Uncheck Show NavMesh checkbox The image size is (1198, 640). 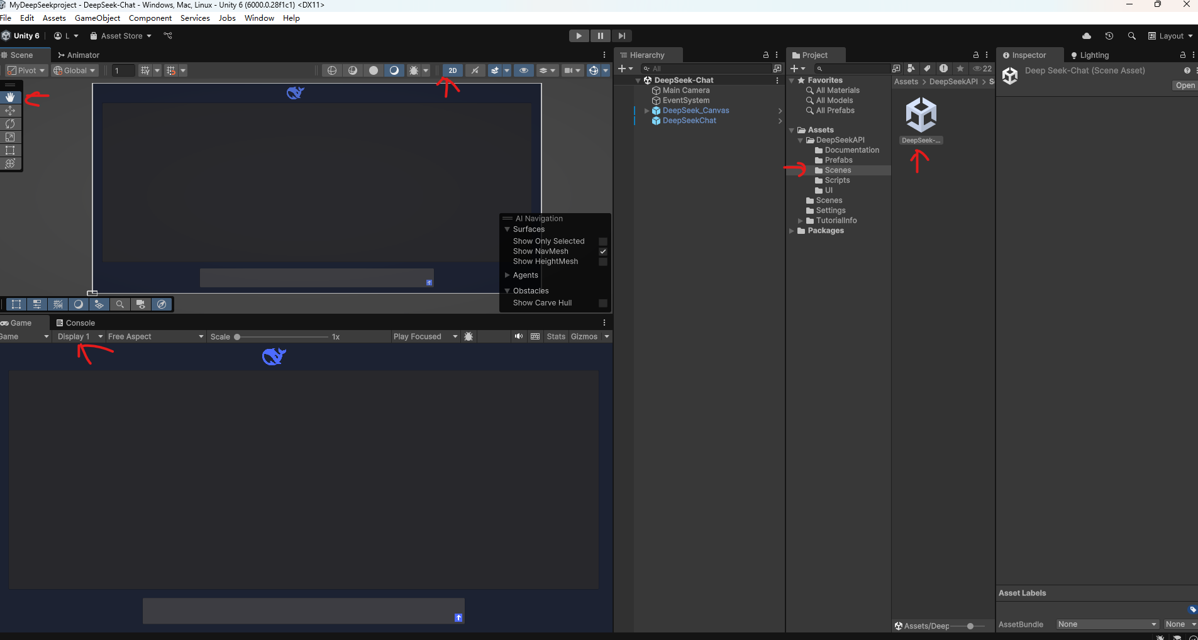tap(603, 251)
